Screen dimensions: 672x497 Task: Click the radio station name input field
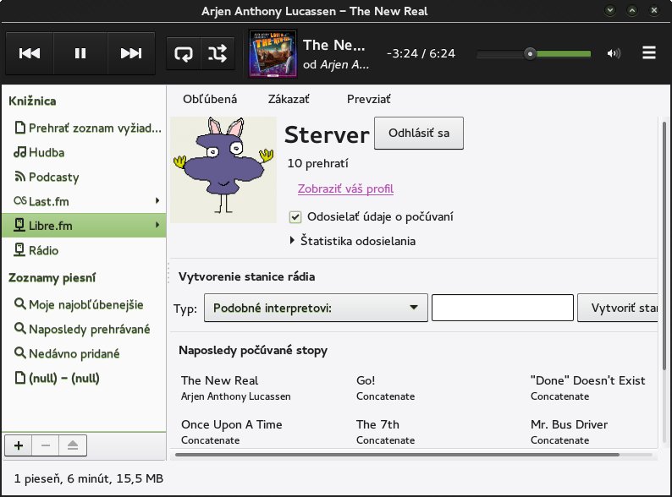click(x=502, y=308)
